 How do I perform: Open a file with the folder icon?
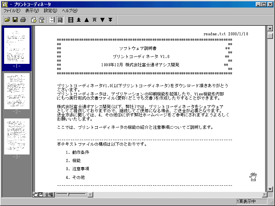point(7,20)
